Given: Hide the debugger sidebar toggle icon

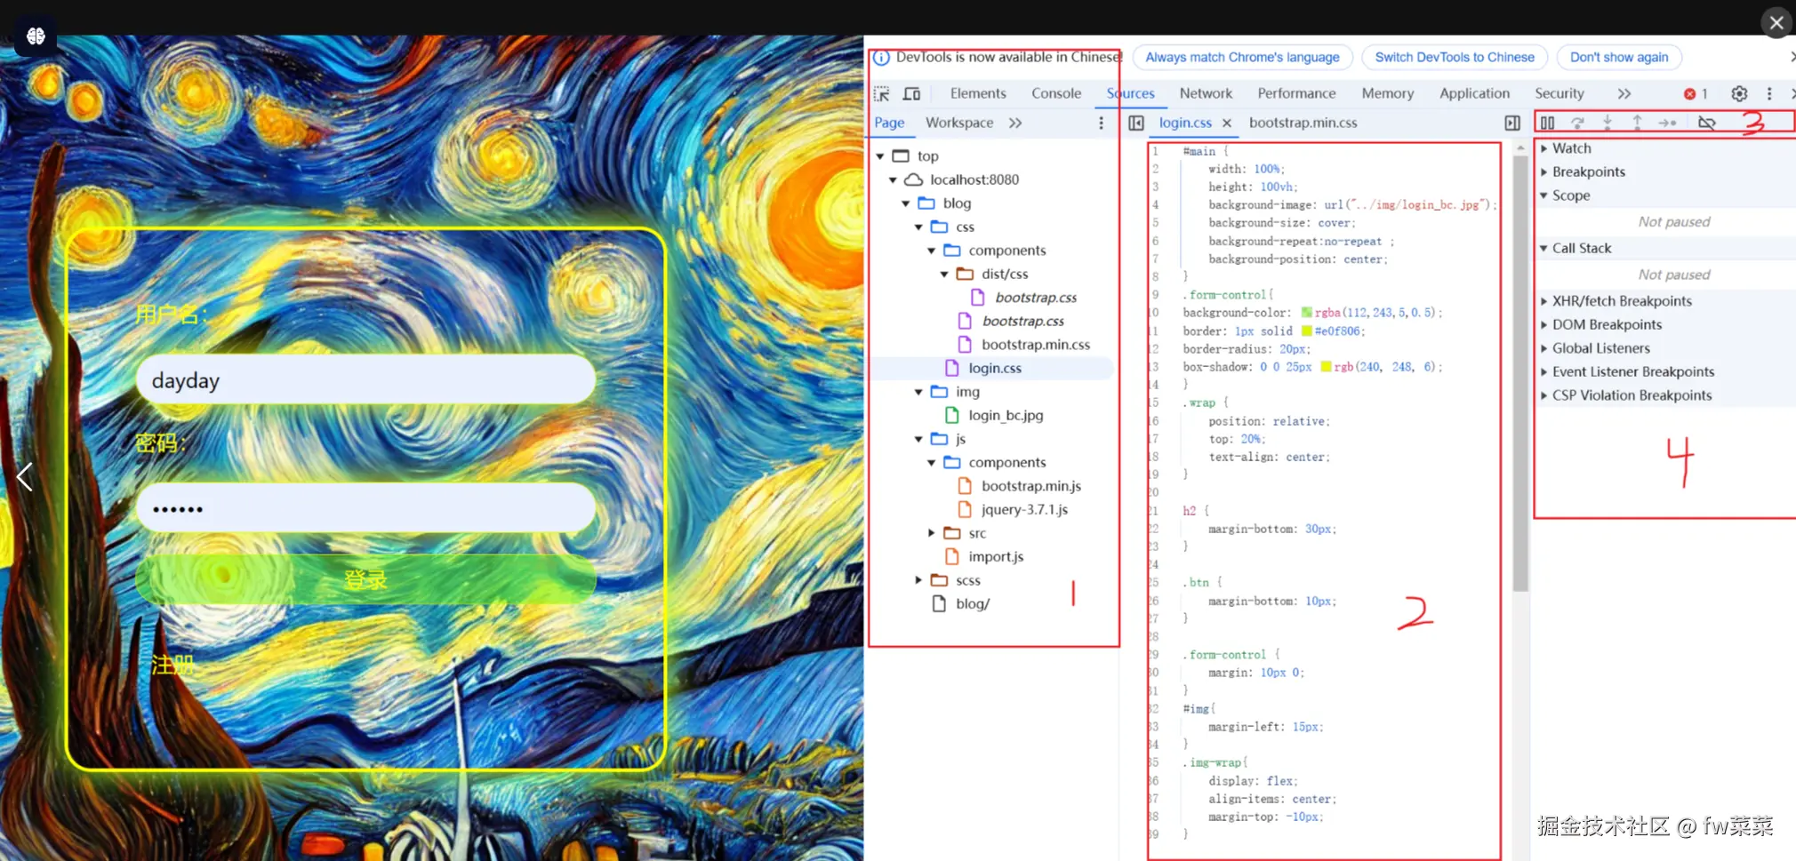Looking at the screenshot, I should click(1512, 123).
